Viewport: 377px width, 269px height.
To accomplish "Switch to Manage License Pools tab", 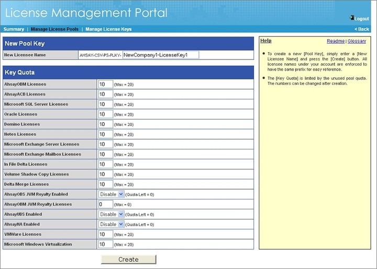I will coord(54,29).
